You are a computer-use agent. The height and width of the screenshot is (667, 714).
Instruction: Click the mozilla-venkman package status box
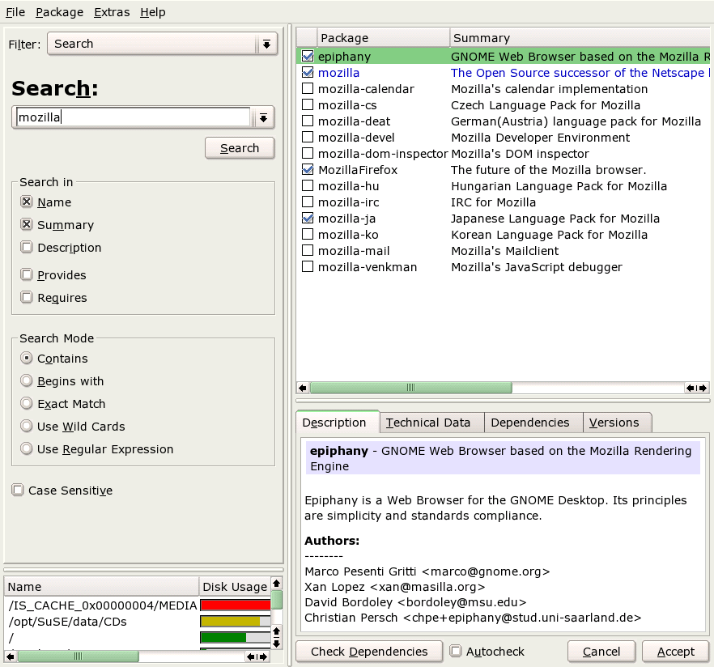[308, 267]
